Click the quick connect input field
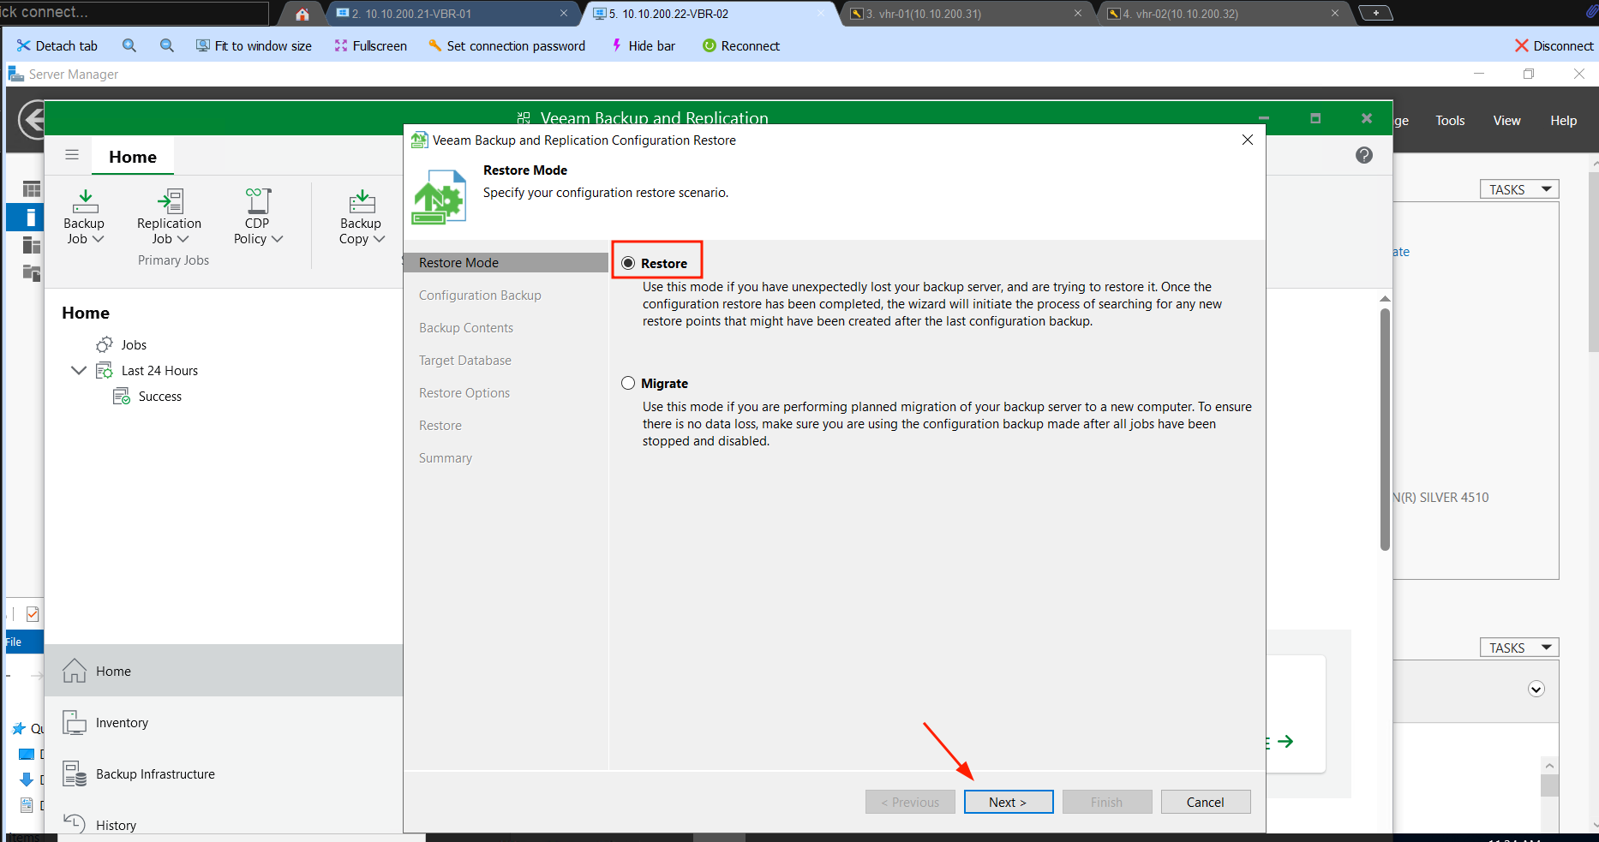This screenshot has height=842, width=1599. click(x=135, y=13)
